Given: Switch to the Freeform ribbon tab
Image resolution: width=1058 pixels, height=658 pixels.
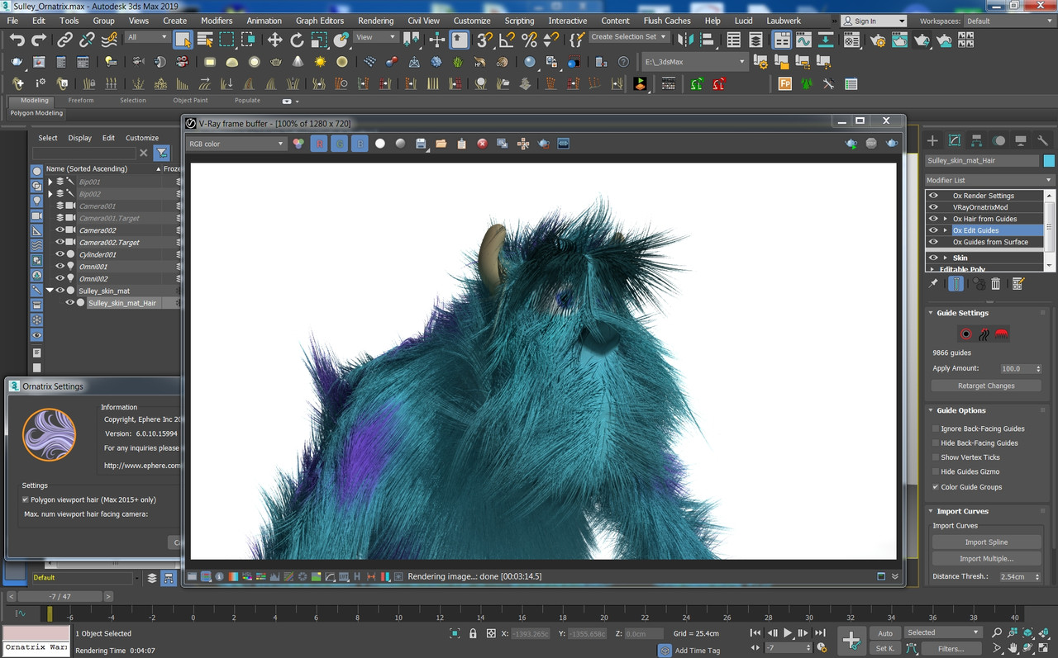Looking at the screenshot, I should [x=81, y=101].
